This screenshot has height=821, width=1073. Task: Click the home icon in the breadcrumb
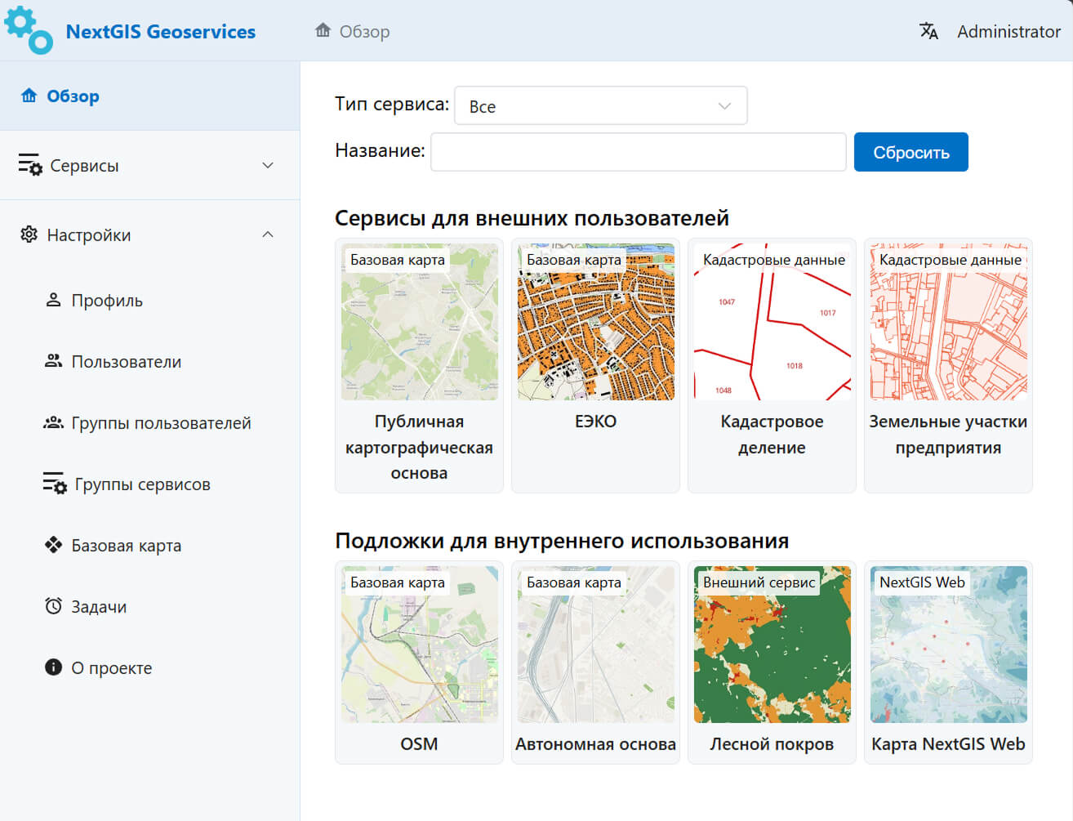pos(323,30)
